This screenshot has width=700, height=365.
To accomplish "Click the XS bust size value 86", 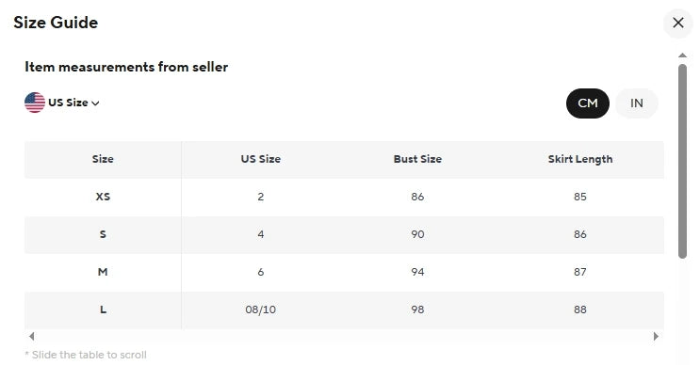I will 417,197.
